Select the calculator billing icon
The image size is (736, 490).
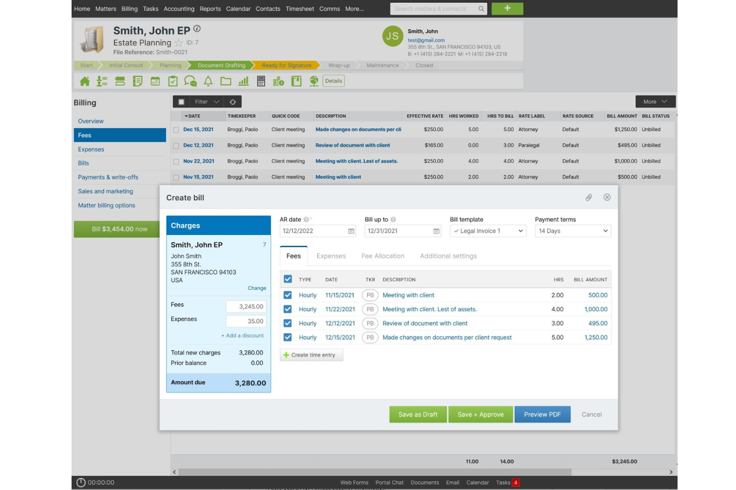click(261, 81)
